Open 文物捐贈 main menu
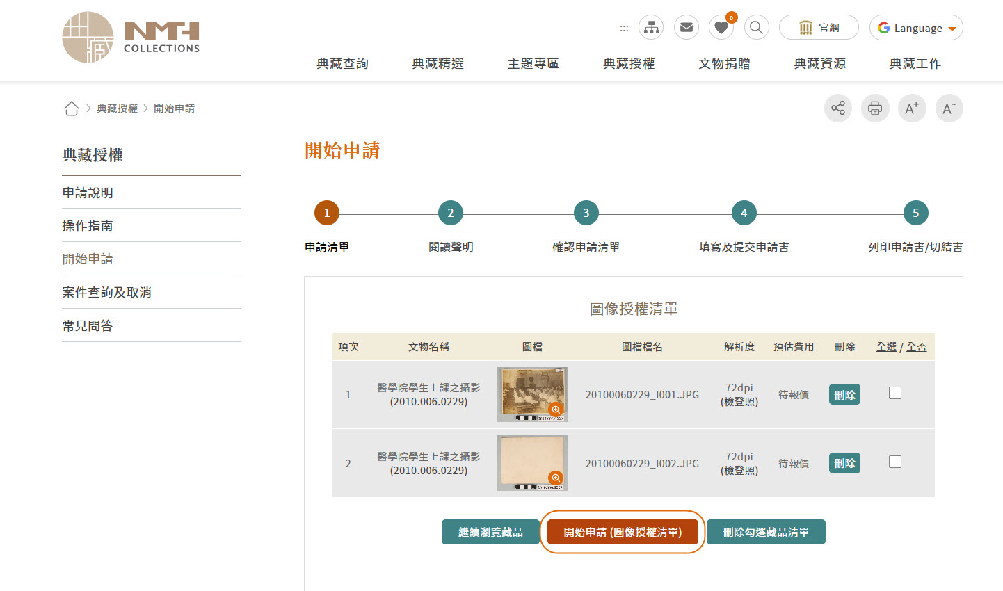The width and height of the screenshot is (1003, 591). pos(724,63)
